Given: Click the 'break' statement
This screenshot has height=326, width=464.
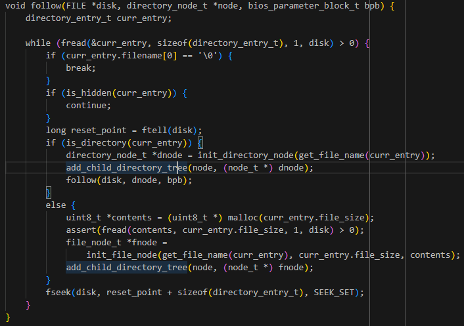Looking at the screenshot, I should tap(78, 68).
